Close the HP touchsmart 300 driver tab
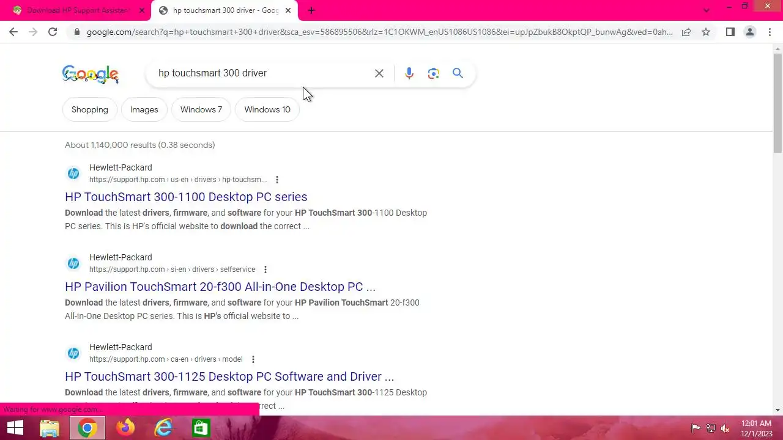This screenshot has height=440, width=783. 288,10
